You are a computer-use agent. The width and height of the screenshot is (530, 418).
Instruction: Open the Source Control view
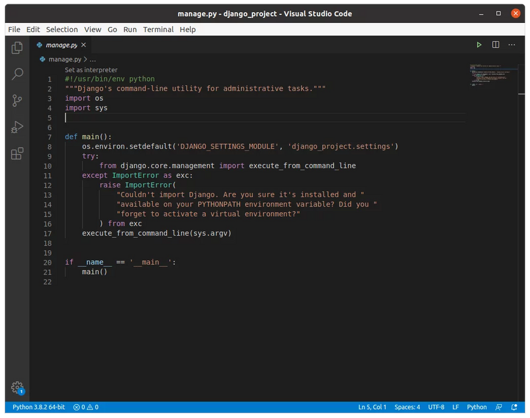pos(17,101)
